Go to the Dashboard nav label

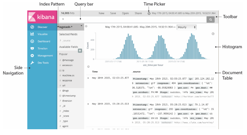coord(44,41)
